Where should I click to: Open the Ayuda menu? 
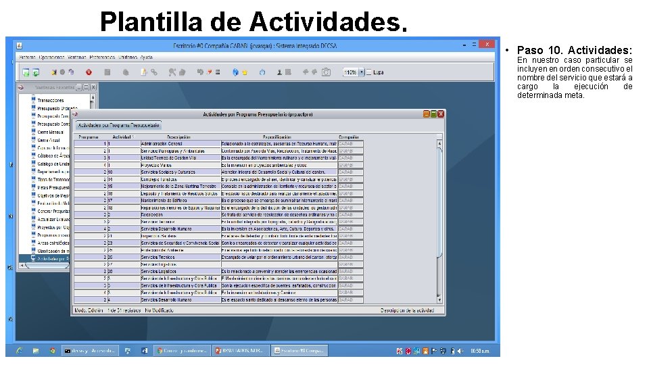click(x=146, y=57)
